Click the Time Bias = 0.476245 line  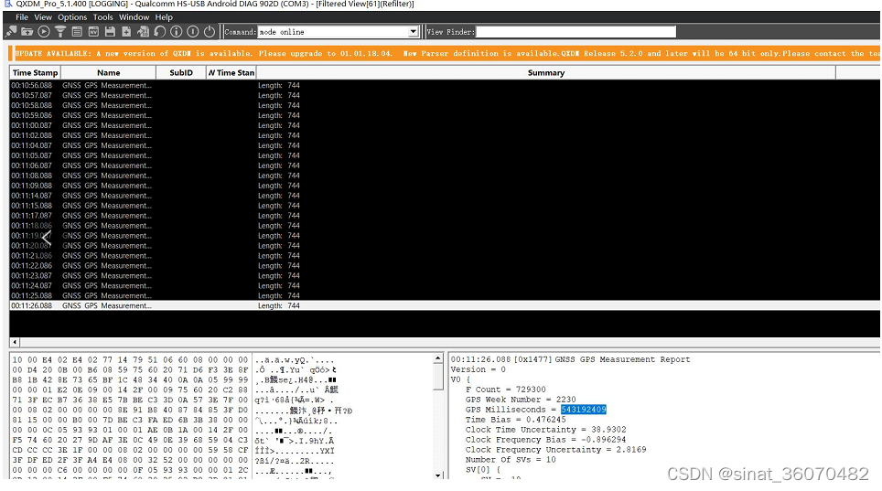[x=515, y=420]
